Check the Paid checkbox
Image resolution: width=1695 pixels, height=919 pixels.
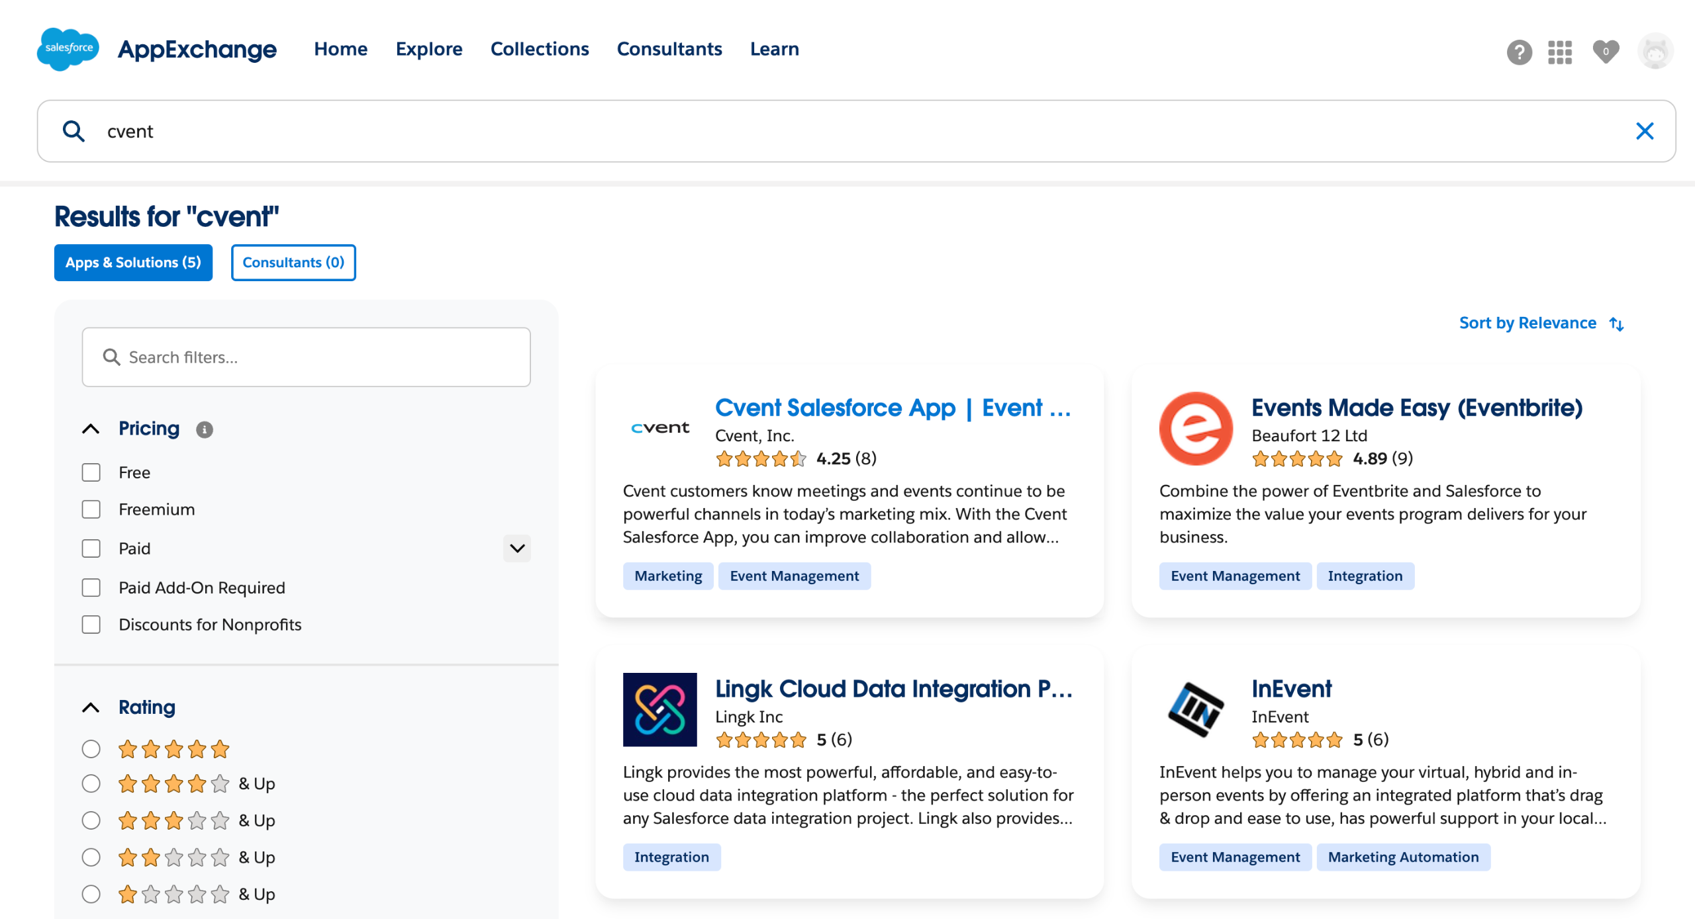pyautogui.click(x=91, y=548)
